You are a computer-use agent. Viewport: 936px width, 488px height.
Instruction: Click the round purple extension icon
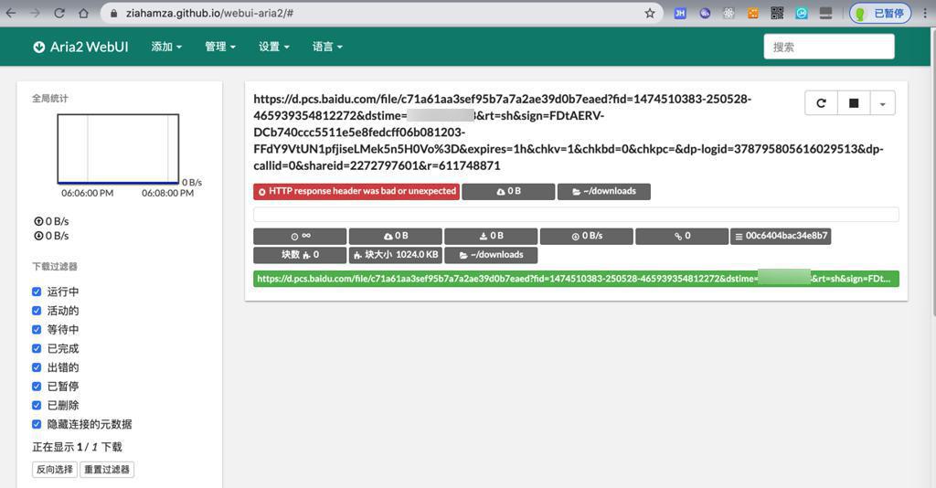[x=705, y=13]
